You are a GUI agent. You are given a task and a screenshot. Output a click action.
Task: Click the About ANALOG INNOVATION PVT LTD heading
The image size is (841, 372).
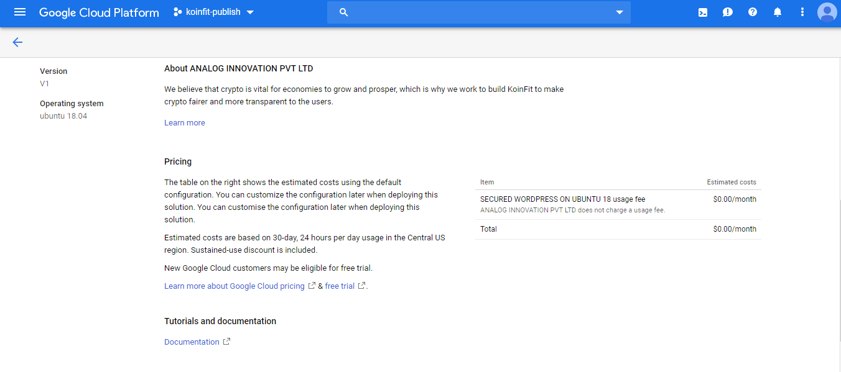[x=239, y=68]
